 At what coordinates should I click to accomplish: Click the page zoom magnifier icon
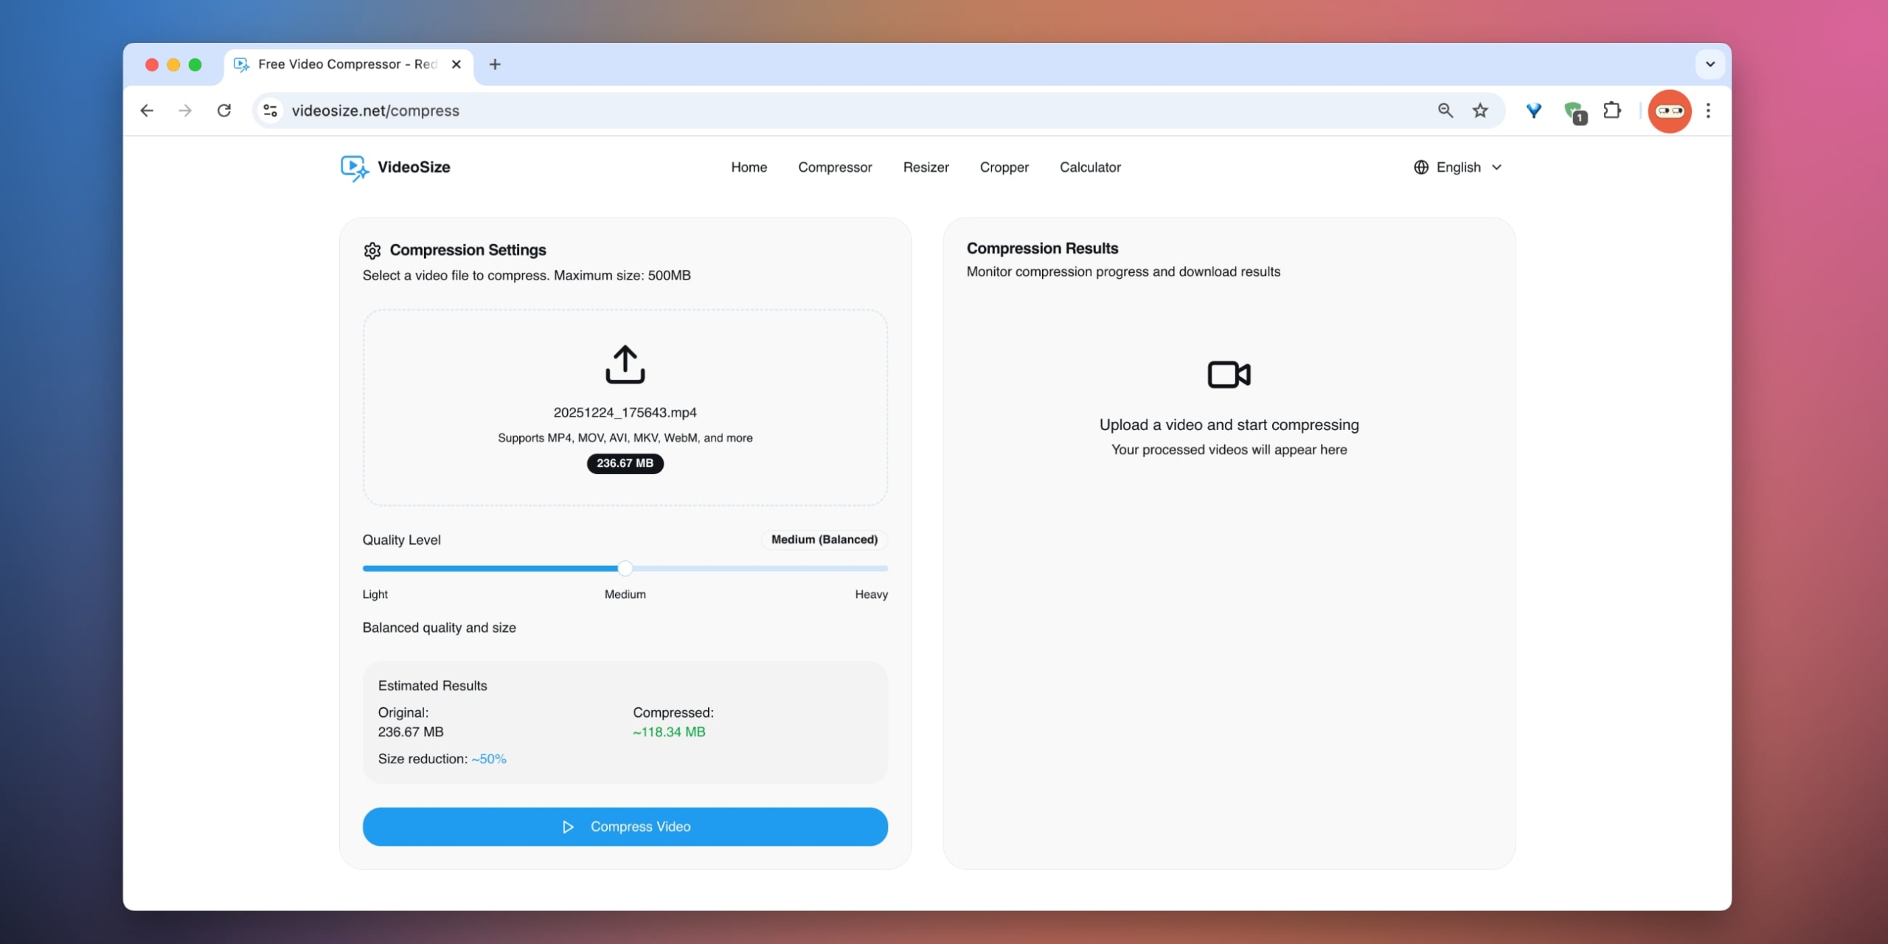pyautogui.click(x=1445, y=111)
